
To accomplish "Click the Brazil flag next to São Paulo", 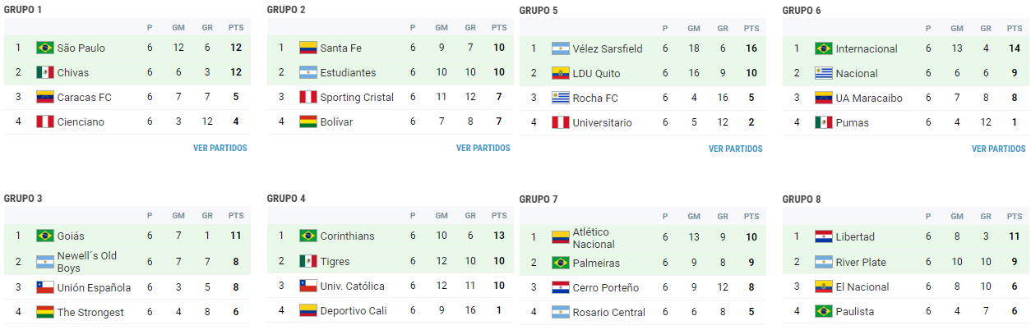I will (45, 48).
